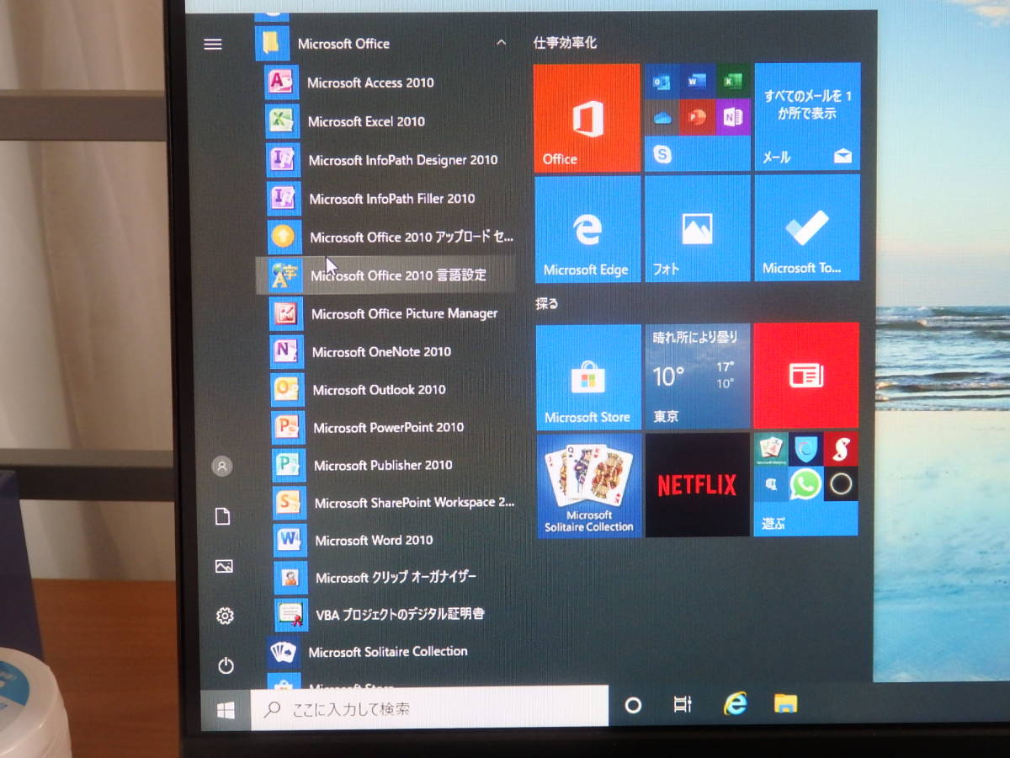Open Solitaire Collection tile
This screenshot has height=758, width=1010.
point(589,486)
